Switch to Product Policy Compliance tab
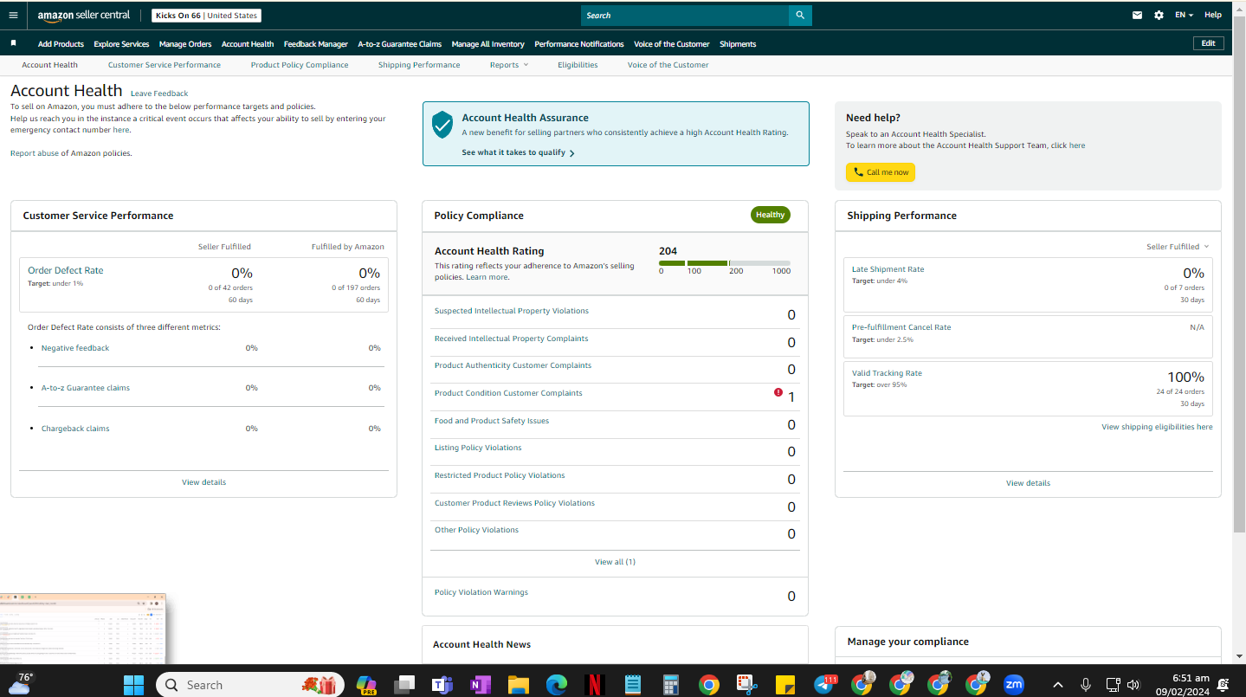Screen dimensions: 1246x697 point(300,65)
